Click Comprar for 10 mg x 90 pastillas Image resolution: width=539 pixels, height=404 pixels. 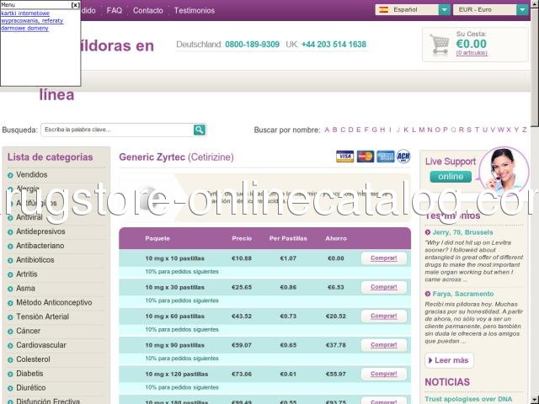(384, 344)
